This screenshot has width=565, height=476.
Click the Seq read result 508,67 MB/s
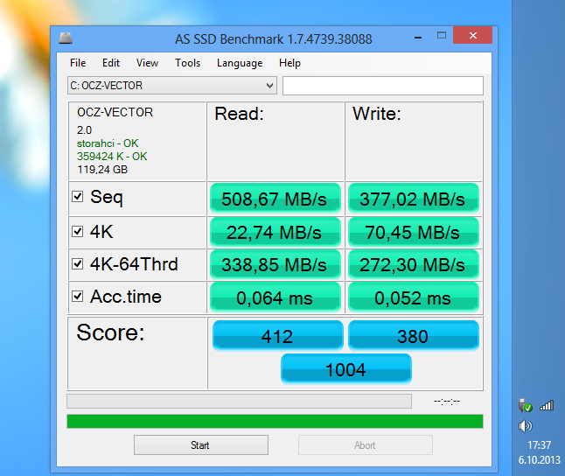(276, 199)
